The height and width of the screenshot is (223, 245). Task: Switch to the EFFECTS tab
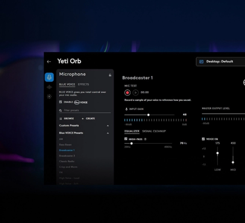click(83, 85)
